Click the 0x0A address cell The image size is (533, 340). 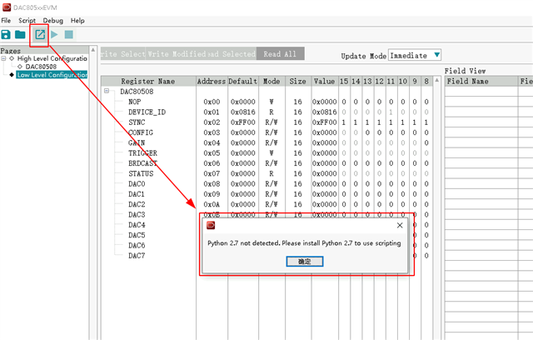coord(212,204)
